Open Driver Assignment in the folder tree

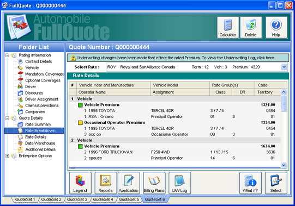click(41, 99)
